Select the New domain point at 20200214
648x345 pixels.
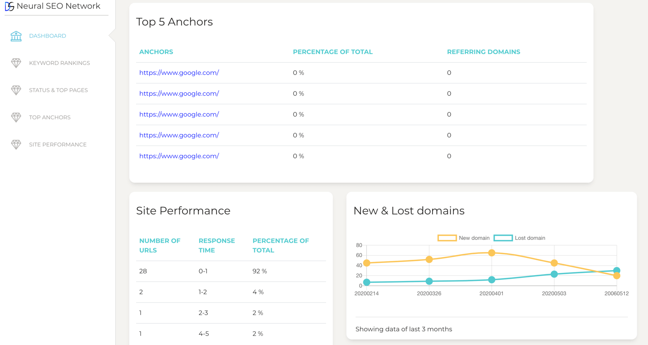click(367, 263)
